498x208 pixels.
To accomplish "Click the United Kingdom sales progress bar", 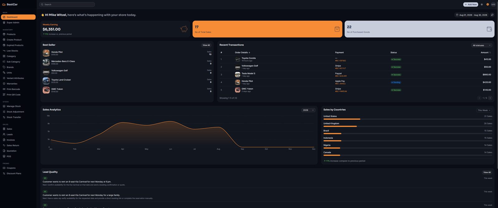I will pos(408,126).
